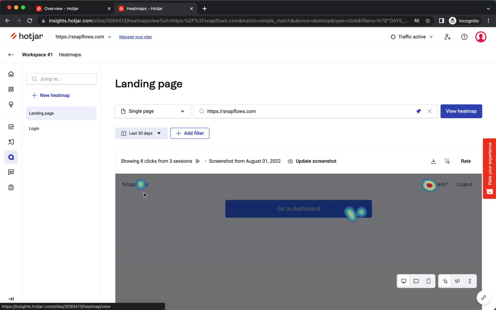This screenshot has width=496, height=310.
Task: Click the tag/element selector icon
Action: pos(447,161)
